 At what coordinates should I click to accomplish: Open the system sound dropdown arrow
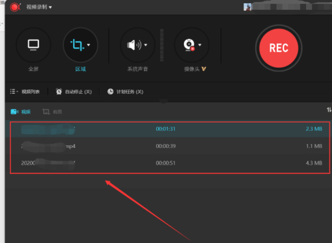point(145,45)
